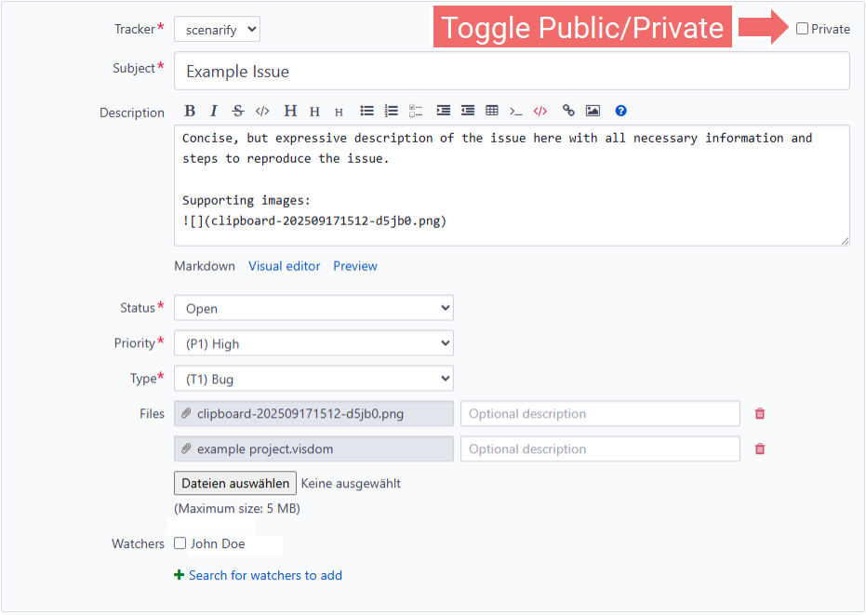Expand the Type dropdown showing (T1) Bug
This screenshot has width=866, height=615.
coord(313,379)
